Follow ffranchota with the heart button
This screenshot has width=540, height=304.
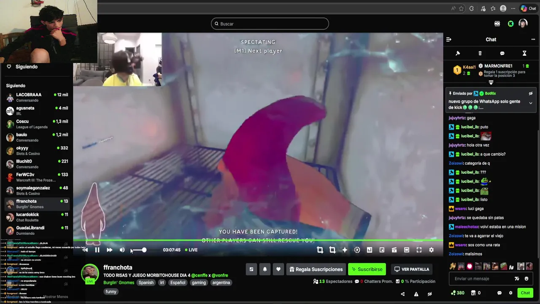[x=278, y=269]
